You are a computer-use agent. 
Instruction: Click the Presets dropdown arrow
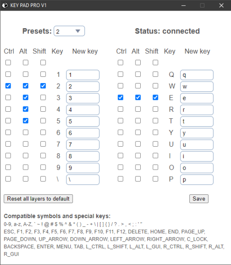pos(78,31)
